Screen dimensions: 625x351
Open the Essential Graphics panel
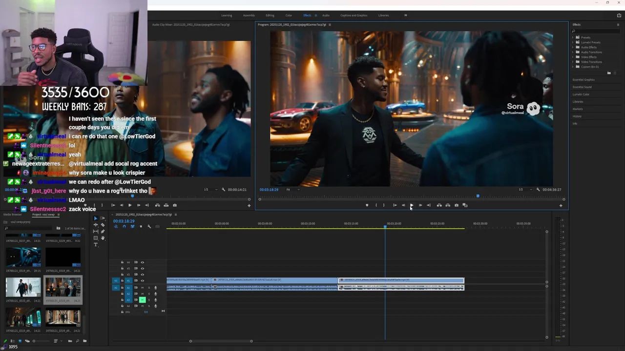point(583,79)
